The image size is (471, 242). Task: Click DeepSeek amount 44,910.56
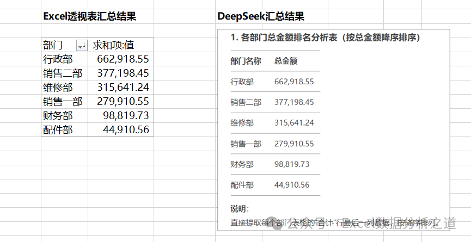[292, 185]
